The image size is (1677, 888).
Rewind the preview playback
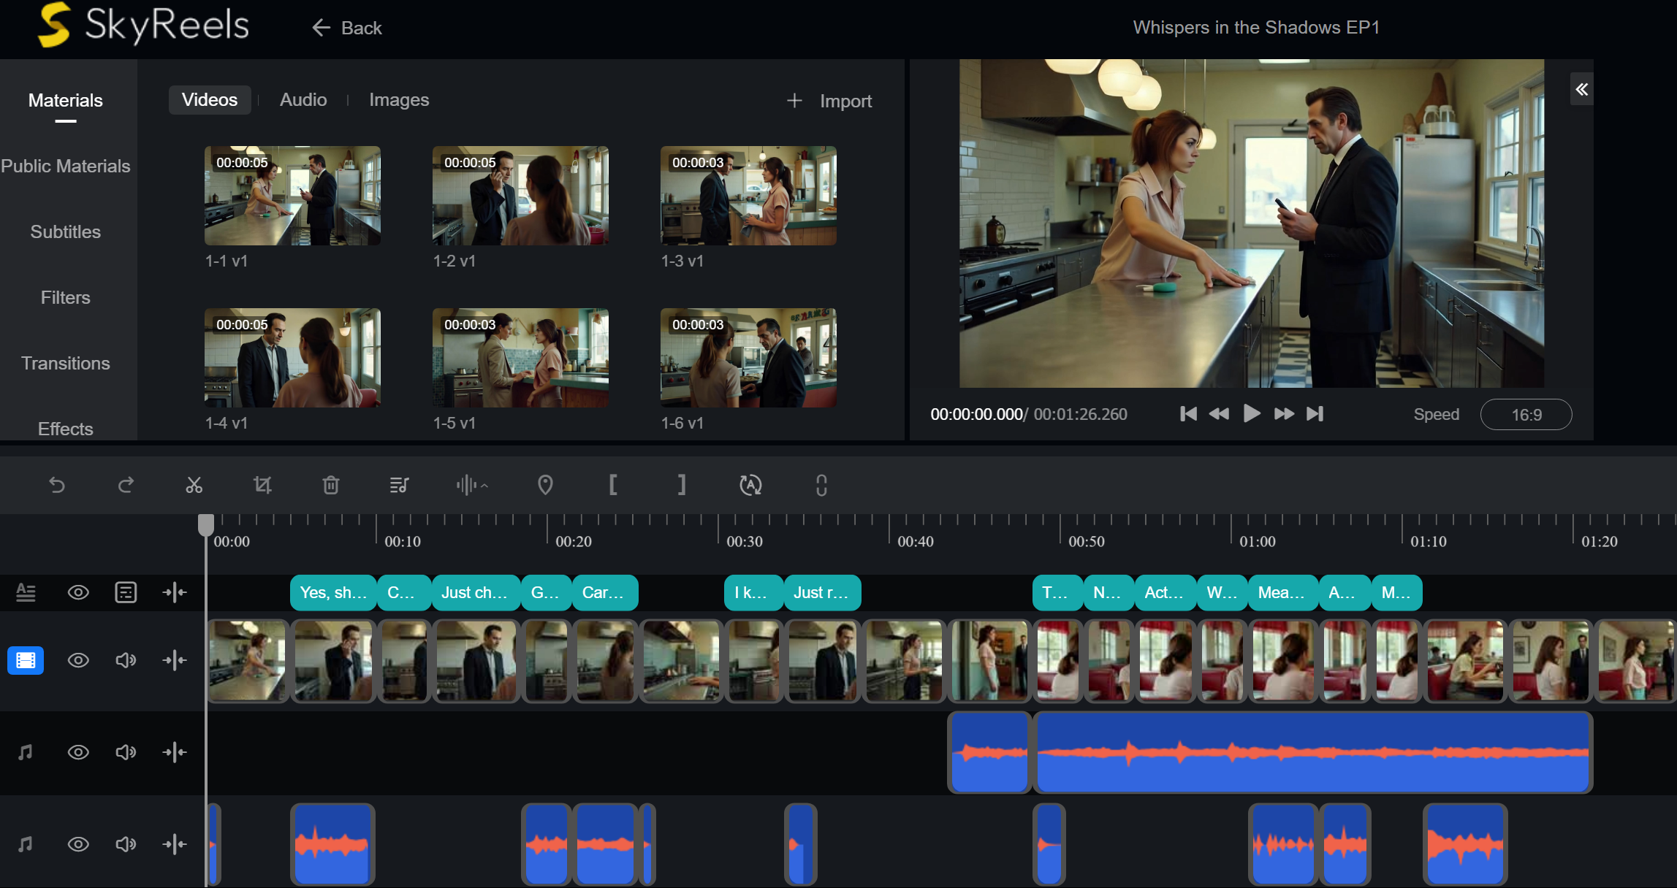click(x=1219, y=414)
